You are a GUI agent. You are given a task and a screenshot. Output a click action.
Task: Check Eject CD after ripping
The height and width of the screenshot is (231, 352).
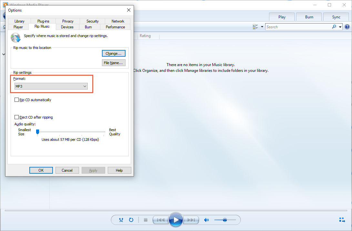[16, 117]
